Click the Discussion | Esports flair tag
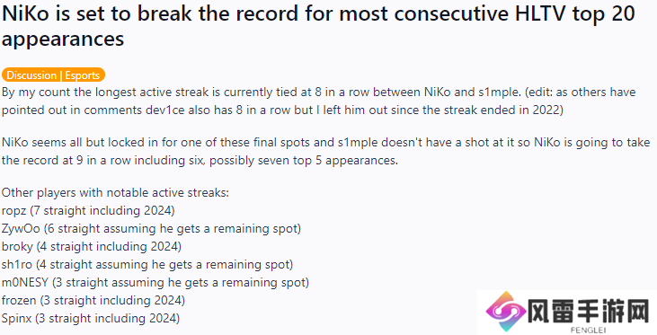This screenshot has height=335, width=657. [53, 75]
